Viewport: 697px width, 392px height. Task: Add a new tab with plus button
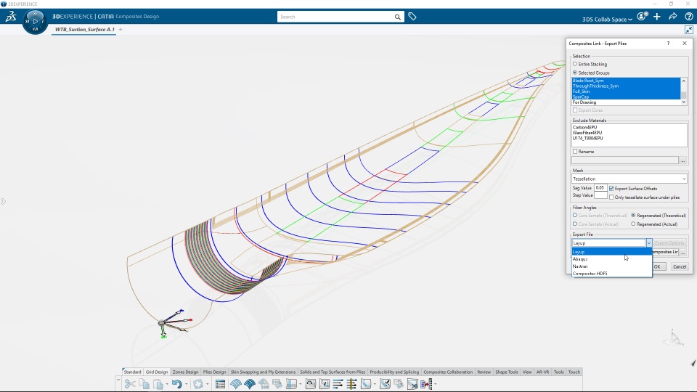point(121,29)
